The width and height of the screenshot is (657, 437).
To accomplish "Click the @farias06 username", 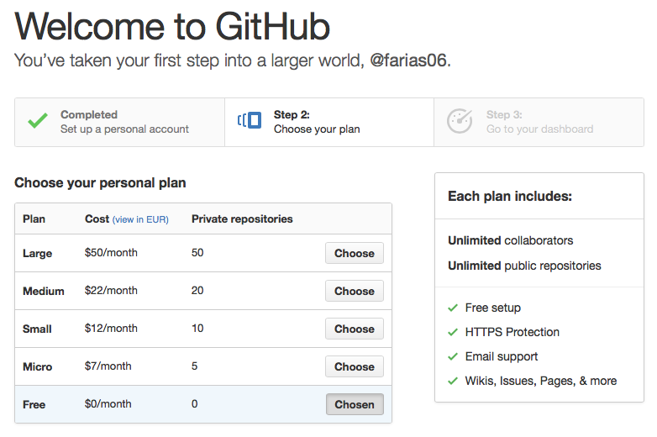I will pyautogui.click(x=409, y=61).
